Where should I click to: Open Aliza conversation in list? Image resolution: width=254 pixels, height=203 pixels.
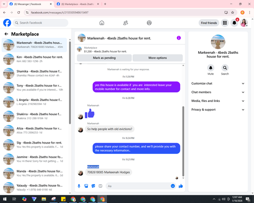tap(35, 130)
